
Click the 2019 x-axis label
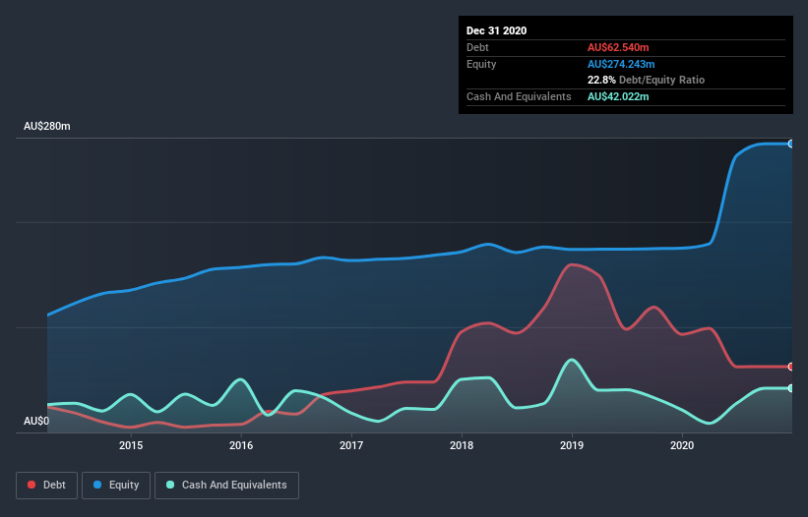[x=572, y=445]
